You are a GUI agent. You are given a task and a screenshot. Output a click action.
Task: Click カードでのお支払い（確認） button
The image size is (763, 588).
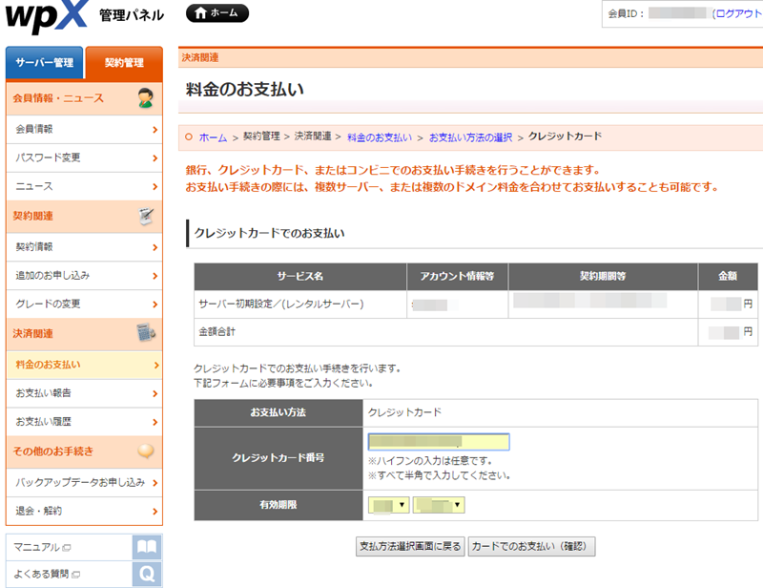pos(531,547)
